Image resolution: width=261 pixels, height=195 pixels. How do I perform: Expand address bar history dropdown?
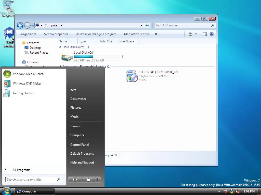point(141,26)
